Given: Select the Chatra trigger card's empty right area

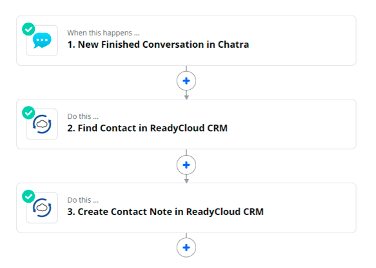Looking at the screenshot, I should (302, 41).
